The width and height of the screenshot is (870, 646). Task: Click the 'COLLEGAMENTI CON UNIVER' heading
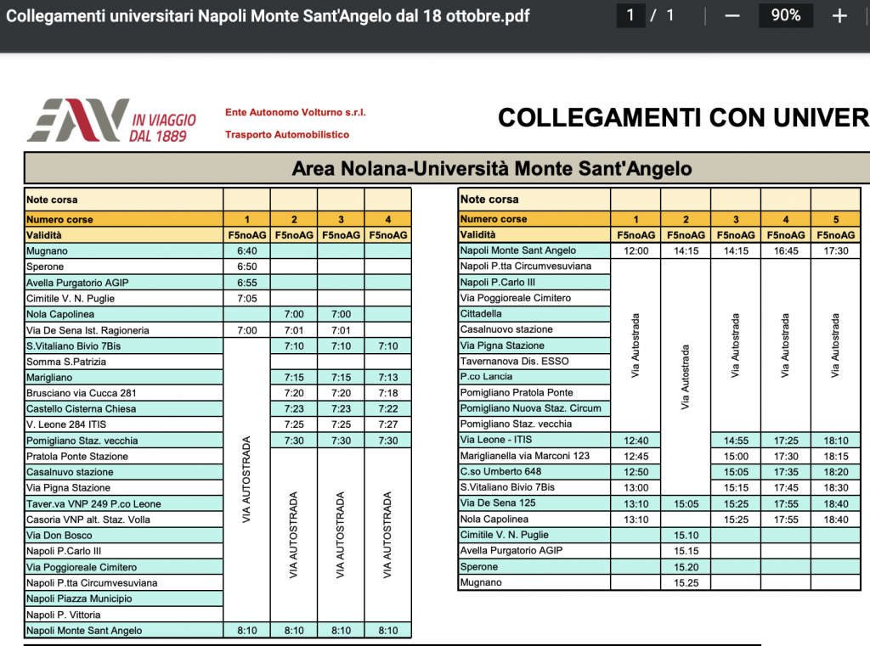point(683,117)
